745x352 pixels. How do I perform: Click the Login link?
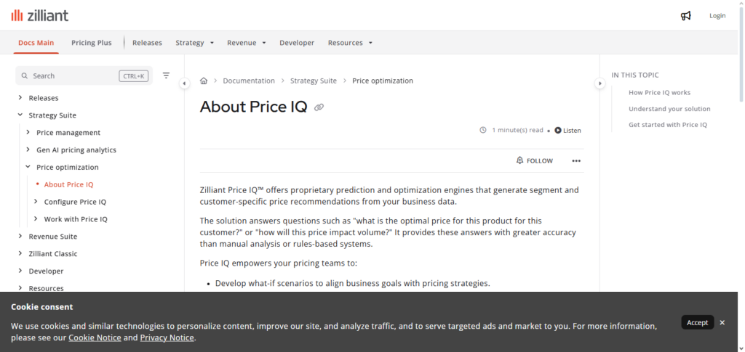[717, 16]
